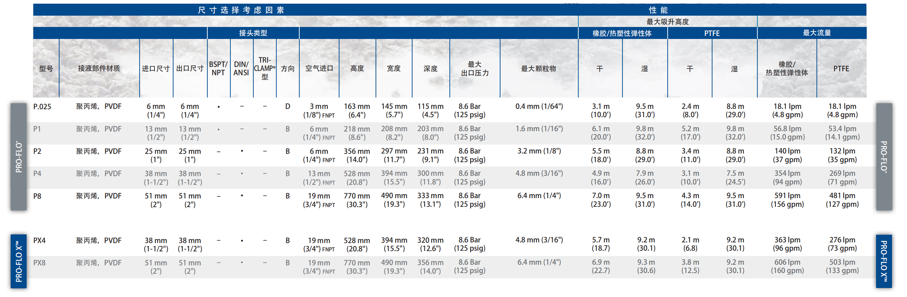Click the 接头类型 header
Image resolution: width=907 pixels, height=297 pixels.
[253, 33]
